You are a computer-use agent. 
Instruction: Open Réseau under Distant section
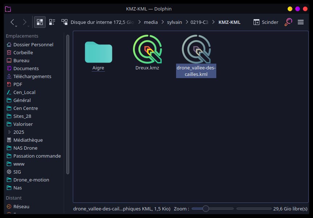click(x=21, y=206)
